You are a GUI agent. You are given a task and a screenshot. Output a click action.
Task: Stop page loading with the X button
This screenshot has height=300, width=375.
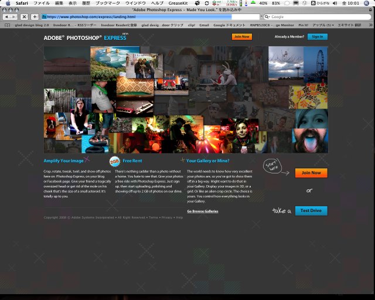click(x=25, y=17)
